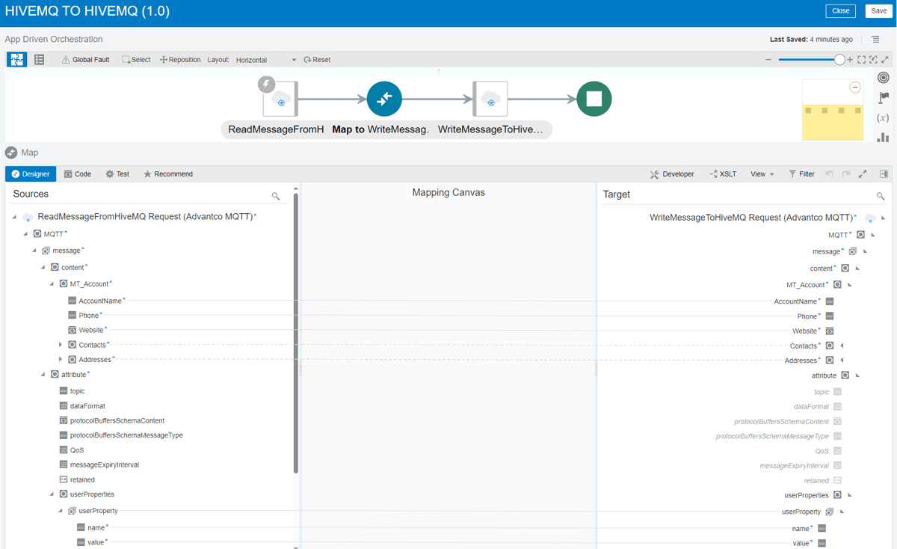The image size is (897, 549).
Task: Open the Recommend tab
Action: coord(168,174)
